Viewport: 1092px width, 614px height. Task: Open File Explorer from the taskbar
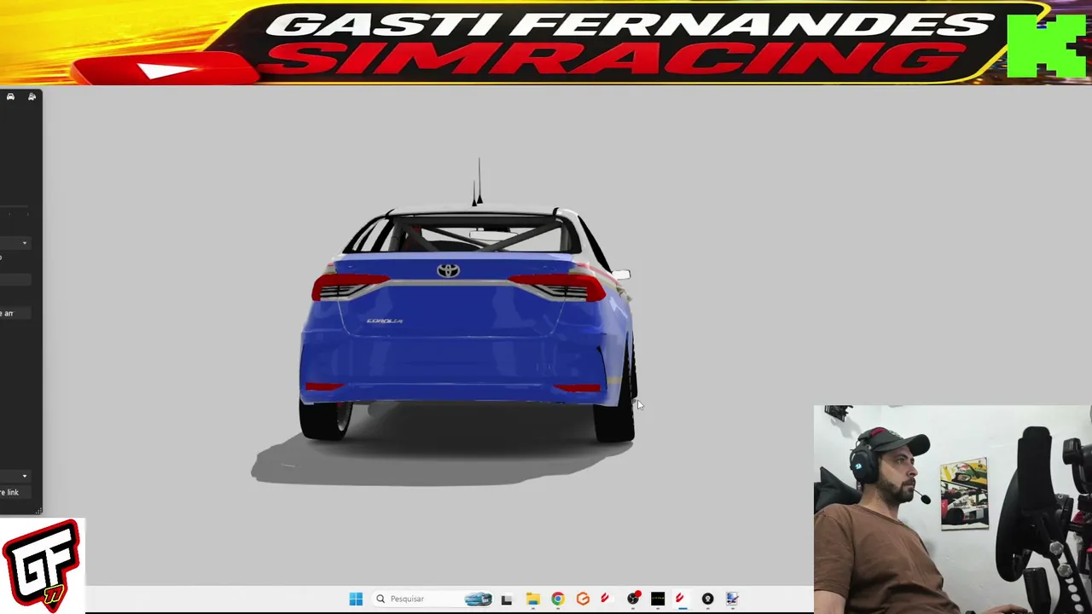pos(532,599)
